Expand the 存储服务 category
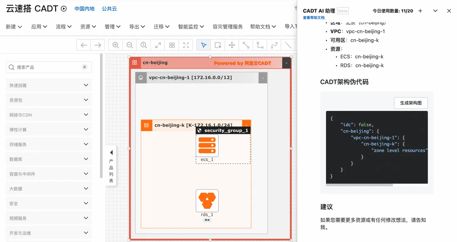This screenshot has height=242, width=457. point(49,144)
